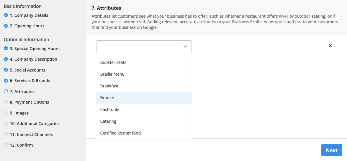The image size is (347, 161).
Task: Click the checkmark icon next to Social Accounts
Action: tap(6, 70)
